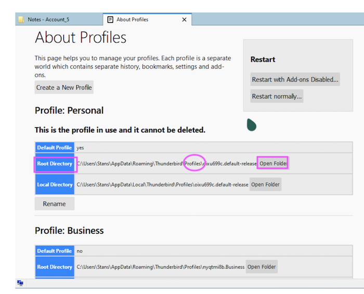Click Create a New Profile button
This screenshot has height=294, width=364.
(x=64, y=87)
